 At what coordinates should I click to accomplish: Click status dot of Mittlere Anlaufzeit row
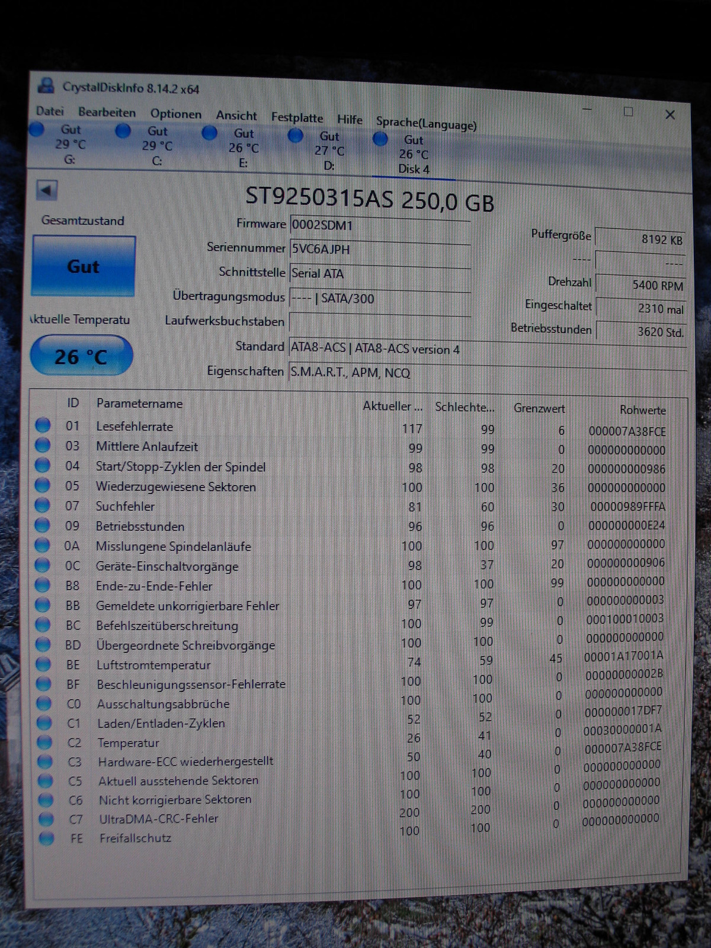click(42, 445)
